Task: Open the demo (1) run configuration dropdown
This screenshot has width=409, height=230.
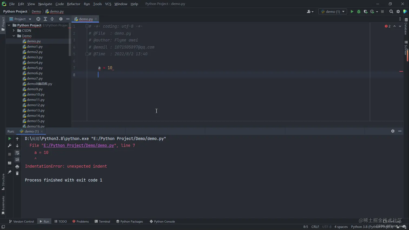Action: (333, 12)
